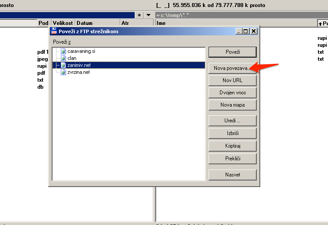This screenshot has height=225, width=328.
Task: Click the Nov URL button
Action: coord(232,80)
